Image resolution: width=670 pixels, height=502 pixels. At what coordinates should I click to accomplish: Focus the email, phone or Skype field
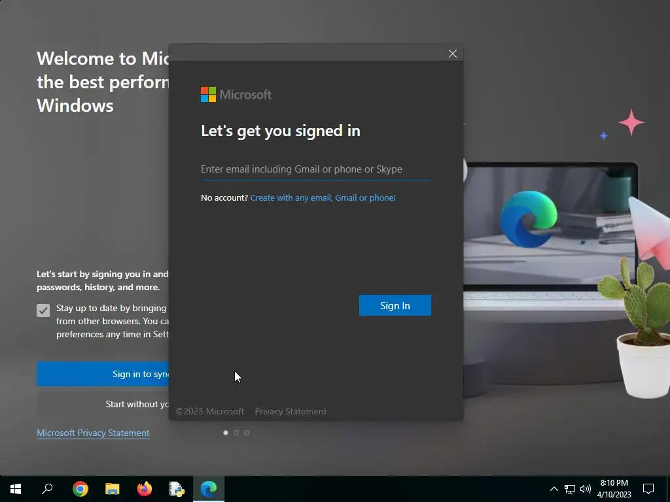[316, 169]
